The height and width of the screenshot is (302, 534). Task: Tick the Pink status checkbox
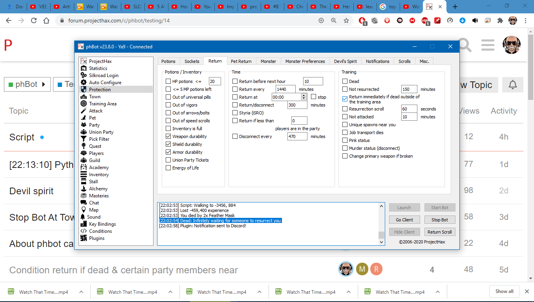[345, 140]
